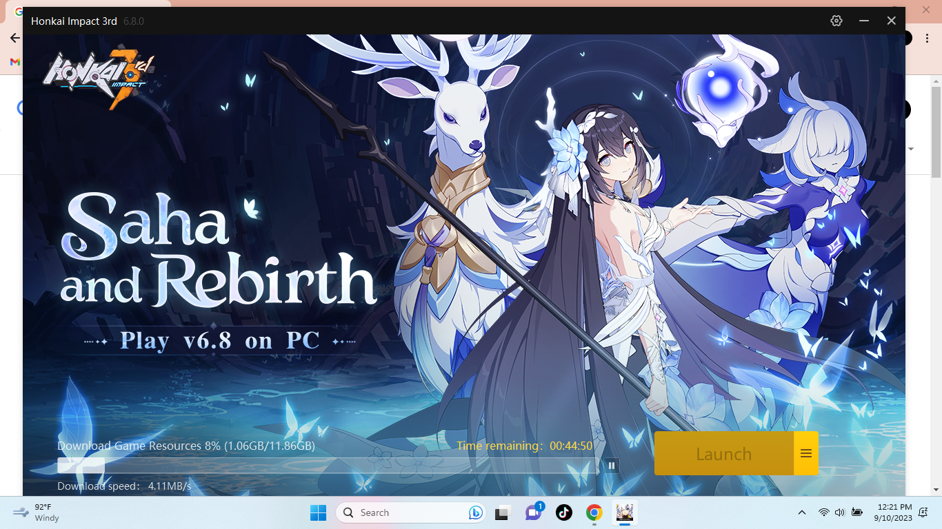Switch to Google Chrome on the taskbar

594,512
